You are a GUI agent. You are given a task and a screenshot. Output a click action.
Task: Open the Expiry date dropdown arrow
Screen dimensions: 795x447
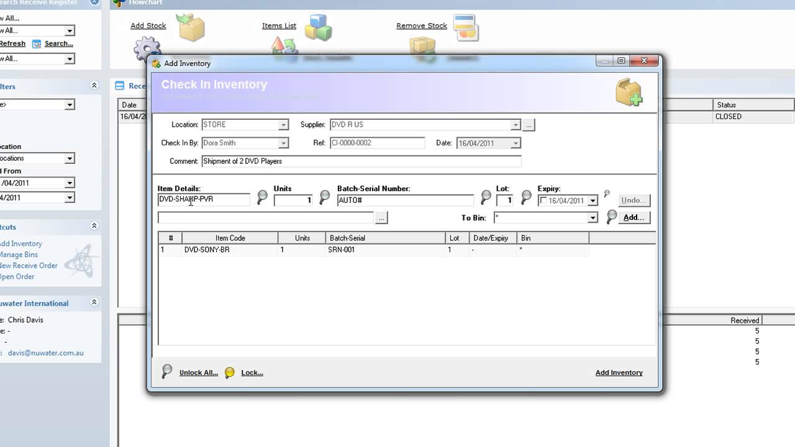[593, 201]
